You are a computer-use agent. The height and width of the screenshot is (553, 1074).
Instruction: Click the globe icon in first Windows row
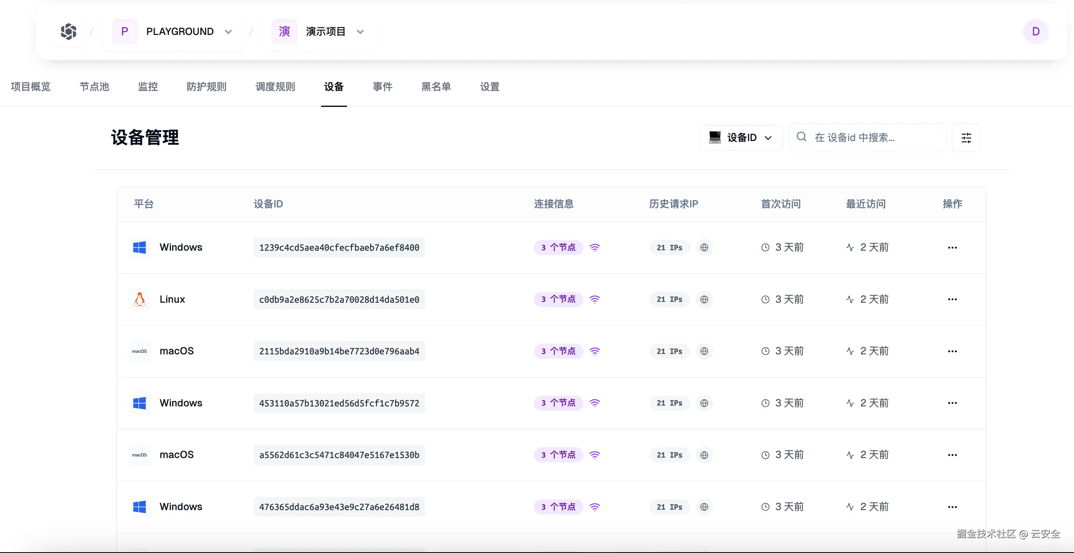point(704,247)
